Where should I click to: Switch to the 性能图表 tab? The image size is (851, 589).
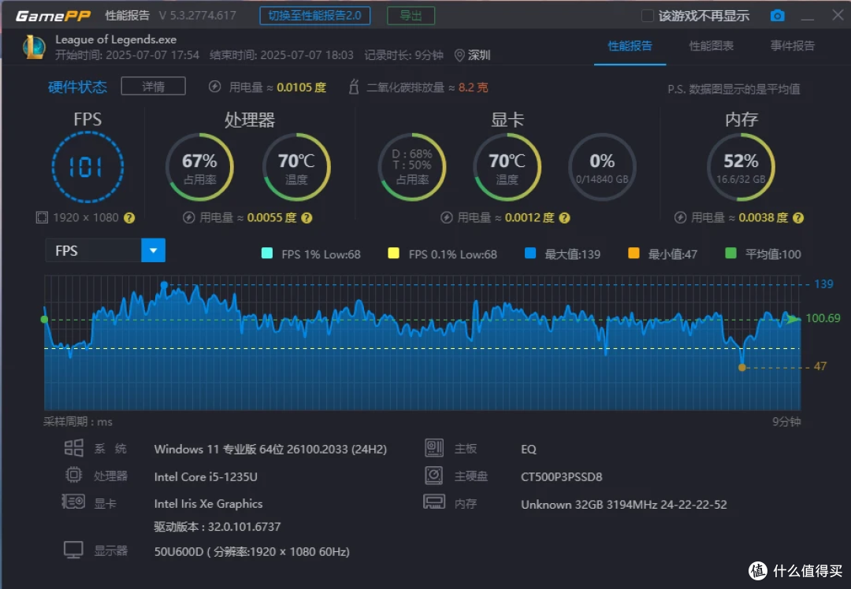coord(712,46)
